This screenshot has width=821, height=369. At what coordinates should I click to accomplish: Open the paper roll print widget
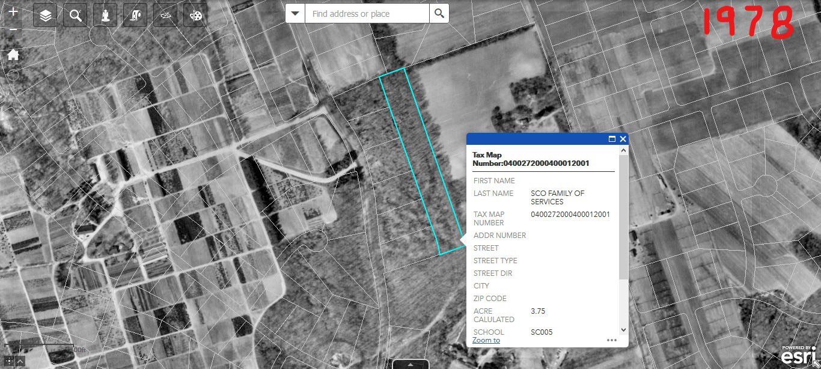click(x=135, y=16)
